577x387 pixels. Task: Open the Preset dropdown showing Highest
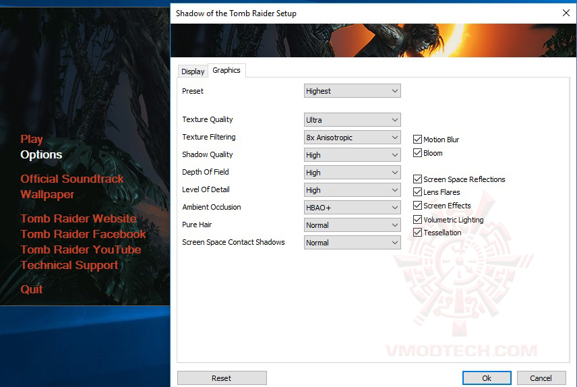[352, 91]
